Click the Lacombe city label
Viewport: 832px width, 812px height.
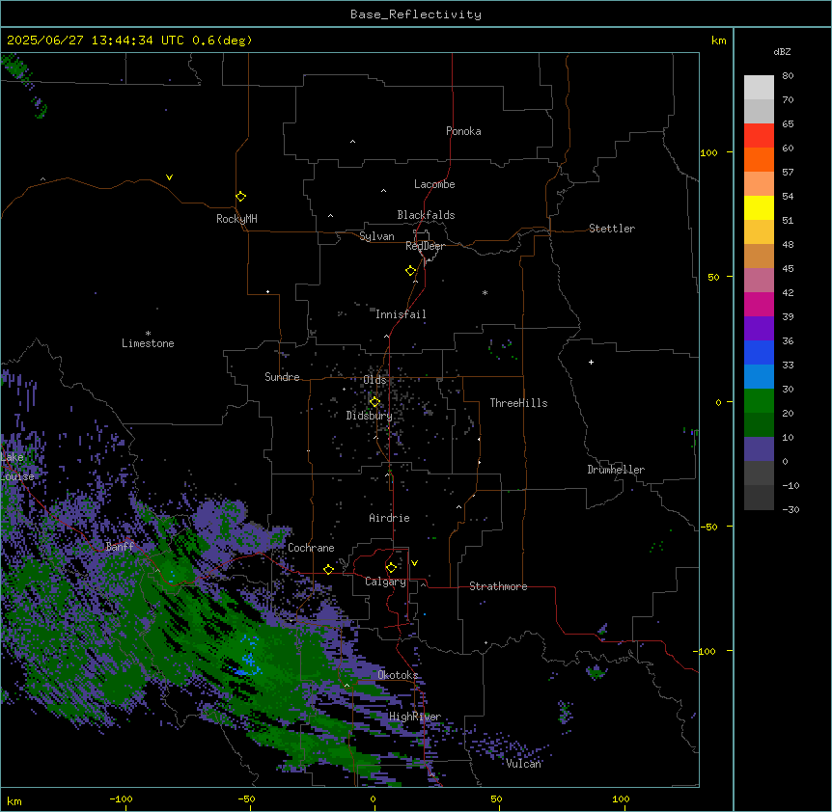point(434,184)
